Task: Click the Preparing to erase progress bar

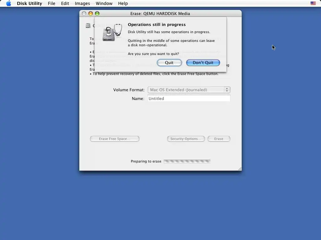Action: [x=187, y=161]
